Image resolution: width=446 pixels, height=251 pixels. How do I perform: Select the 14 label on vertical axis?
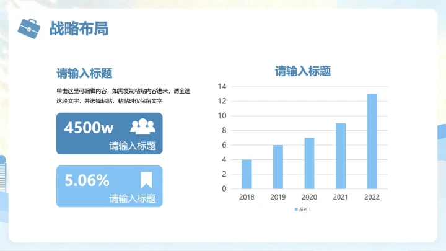[x=222, y=87]
